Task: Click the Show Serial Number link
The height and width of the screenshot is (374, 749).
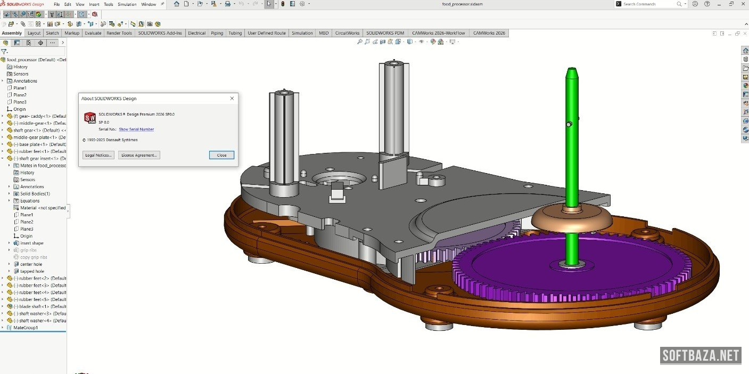Action: pos(136,129)
